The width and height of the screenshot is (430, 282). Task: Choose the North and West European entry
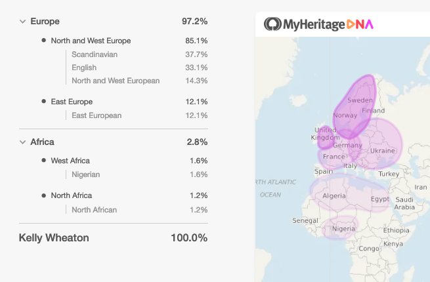point(116,81)
